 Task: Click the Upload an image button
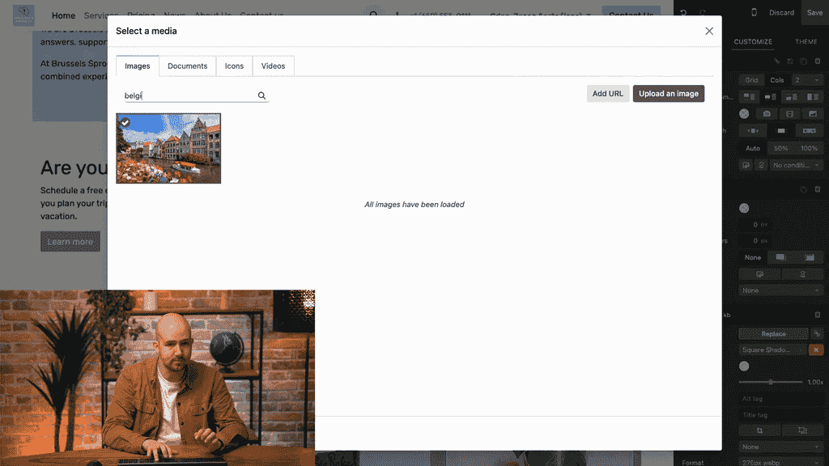coord(669,93)
